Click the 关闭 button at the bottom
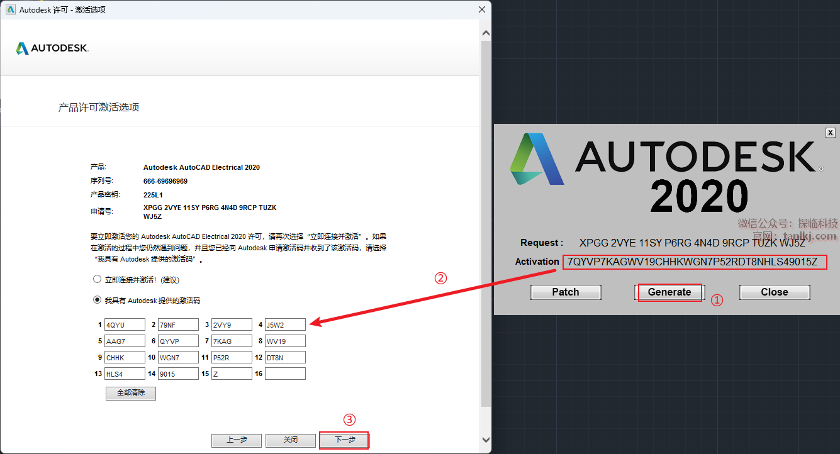 290,440
